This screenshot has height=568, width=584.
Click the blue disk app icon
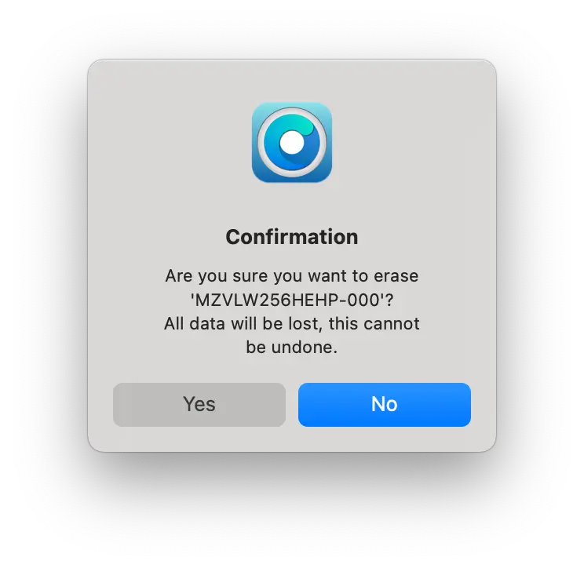[292, 142]
